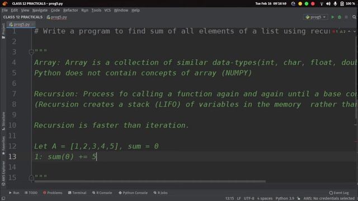Open the VCS menu
Viewport: 358px width, 201px height.
point(107,10)
